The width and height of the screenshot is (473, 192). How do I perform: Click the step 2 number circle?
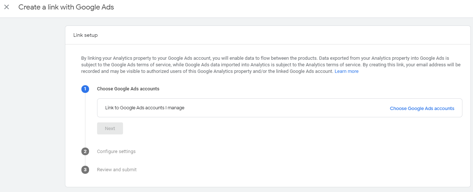85,152
